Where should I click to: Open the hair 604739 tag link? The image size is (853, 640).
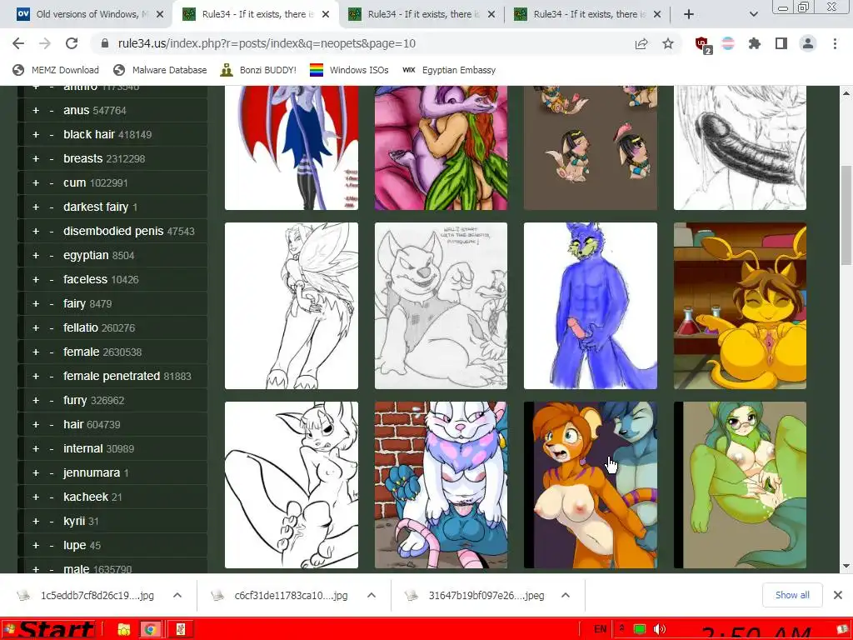click(73, 424)
